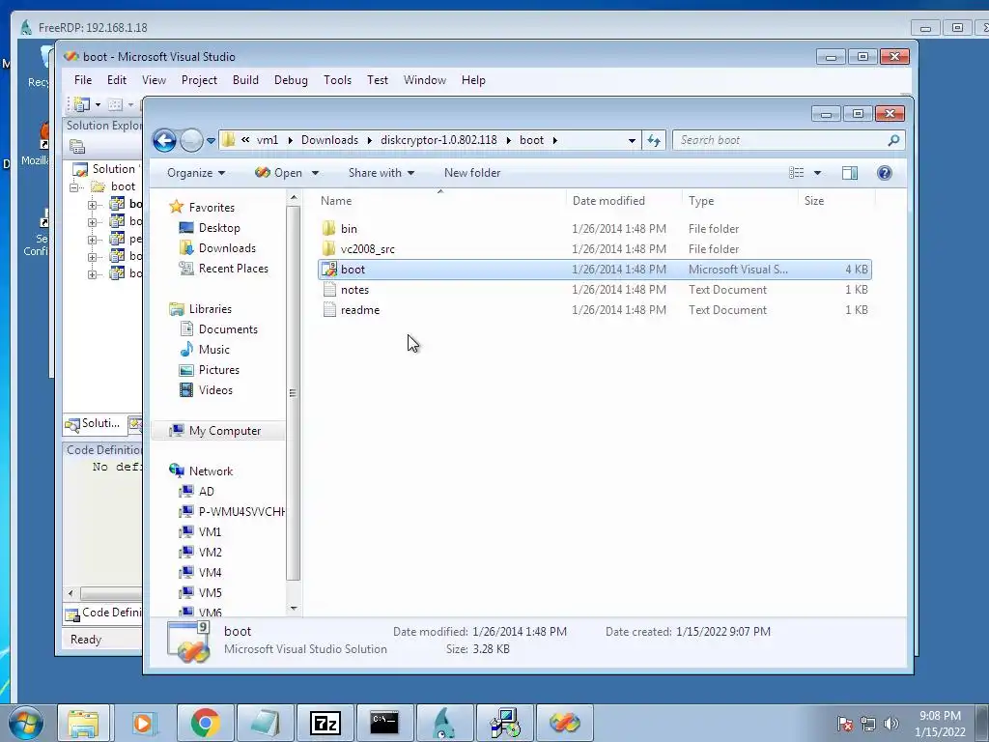This screenshot has height=742, width=989.
Task: Open the Videos library
Action: (207, 390)
